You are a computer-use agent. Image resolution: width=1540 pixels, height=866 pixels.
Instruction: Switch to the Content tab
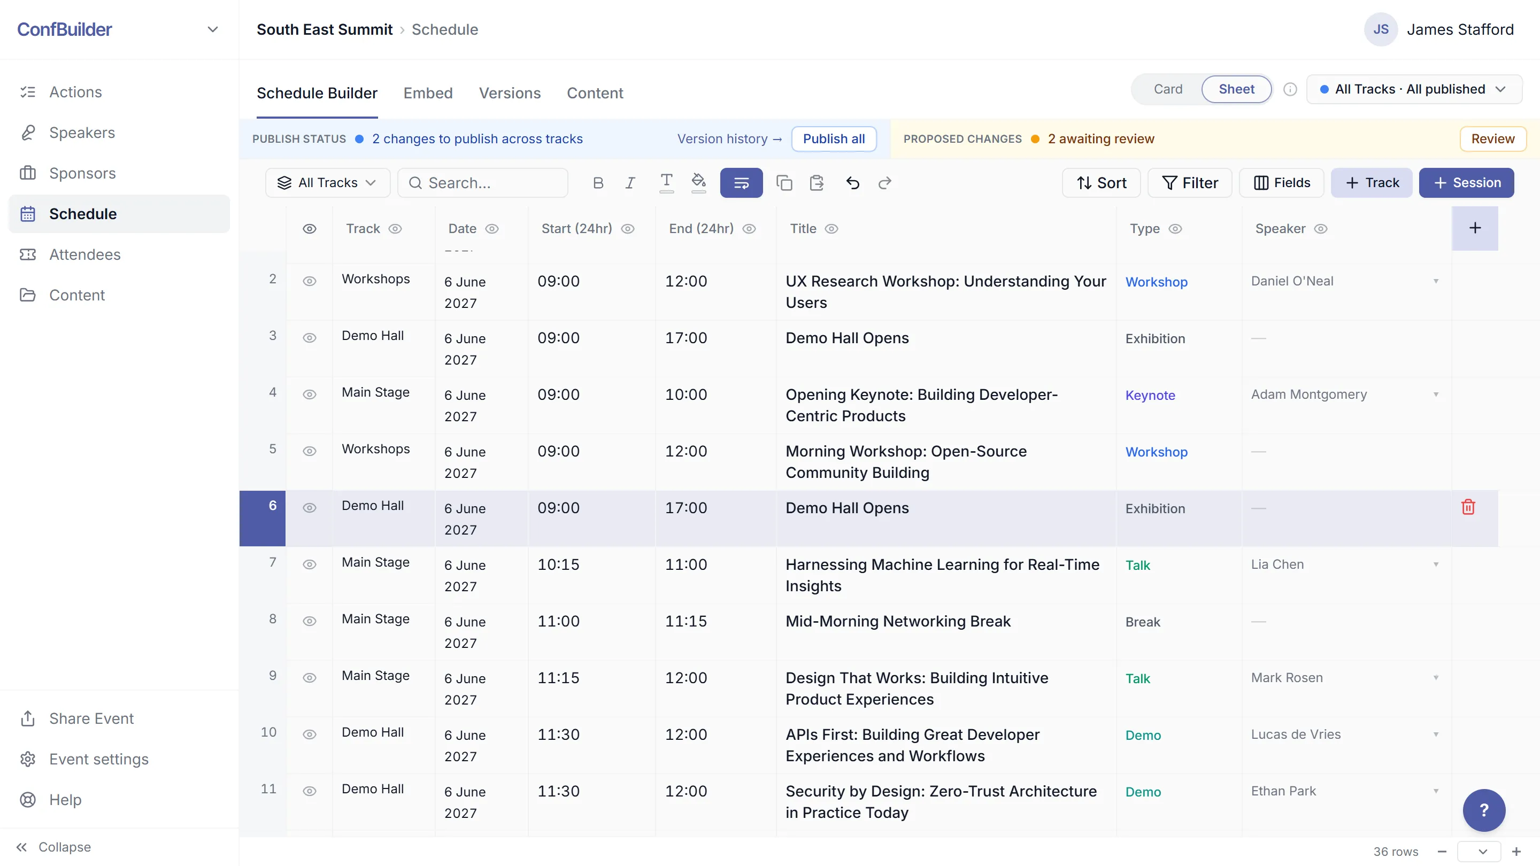click(595, 93)
